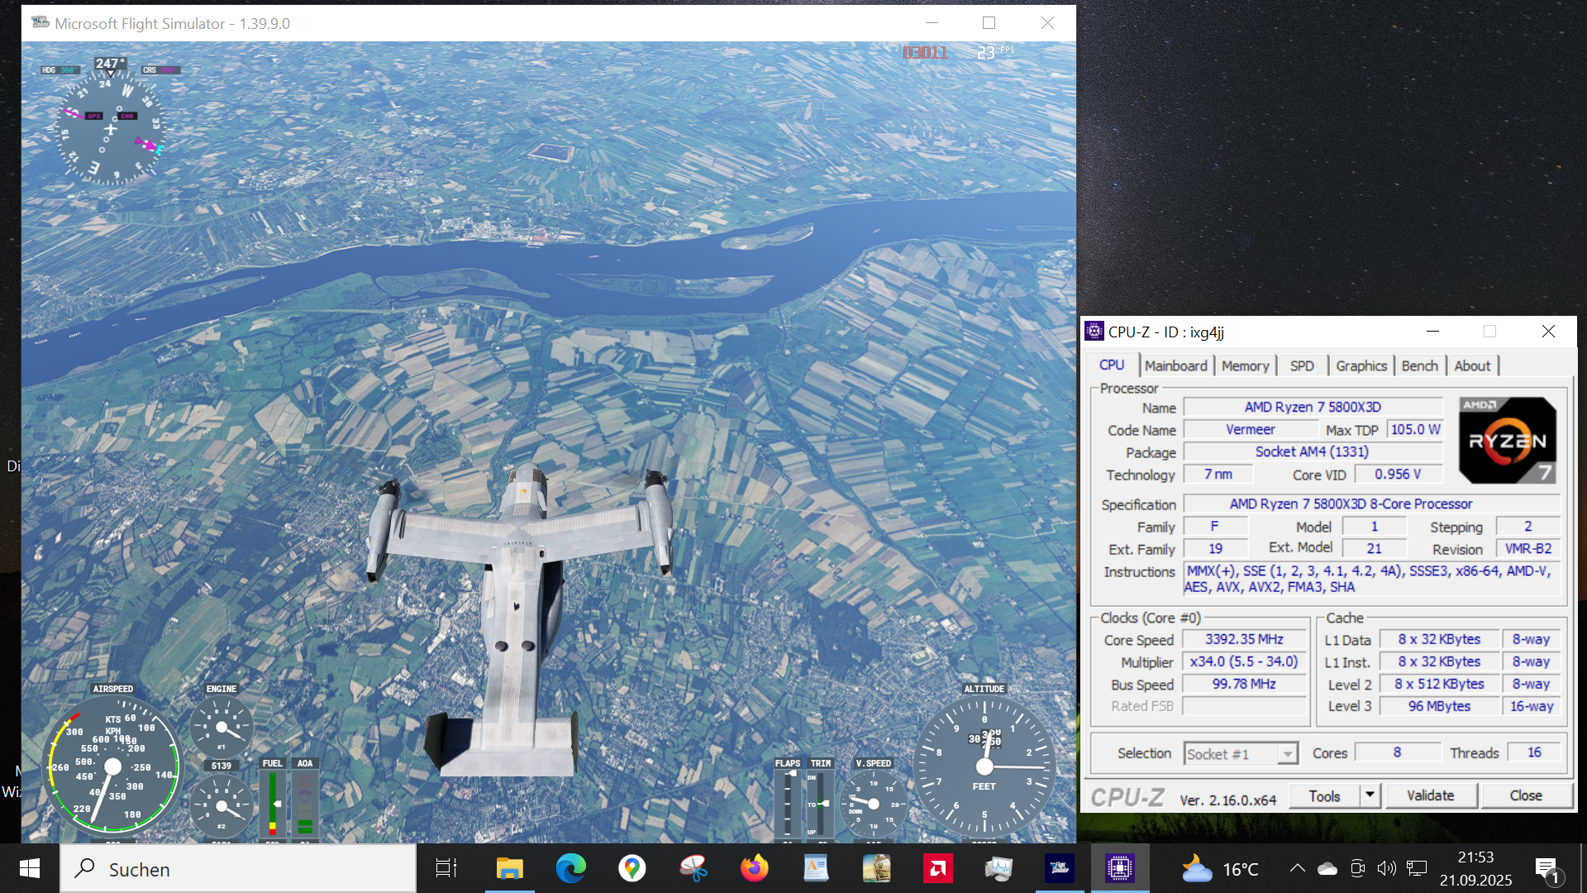
Task: Open the Microsoft Flight Simulator taskbar icon
Action: tap(1060, 868)
